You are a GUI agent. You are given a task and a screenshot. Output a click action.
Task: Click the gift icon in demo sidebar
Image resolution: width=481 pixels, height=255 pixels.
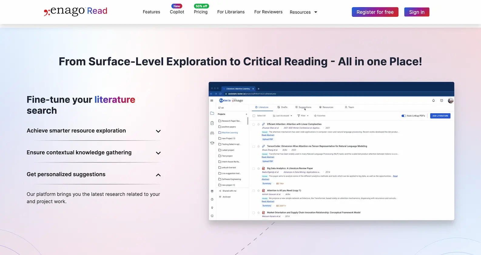click(x=212, y=191)
